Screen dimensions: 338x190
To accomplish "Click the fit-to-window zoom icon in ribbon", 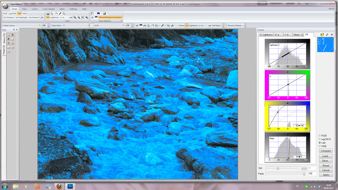I will [x=83, y=17].
